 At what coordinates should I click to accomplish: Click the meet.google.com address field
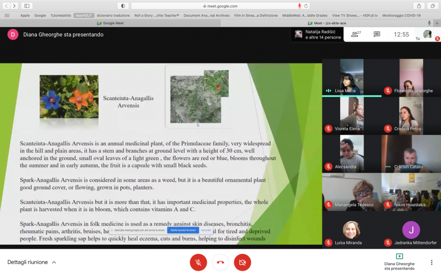coord(220,6)
